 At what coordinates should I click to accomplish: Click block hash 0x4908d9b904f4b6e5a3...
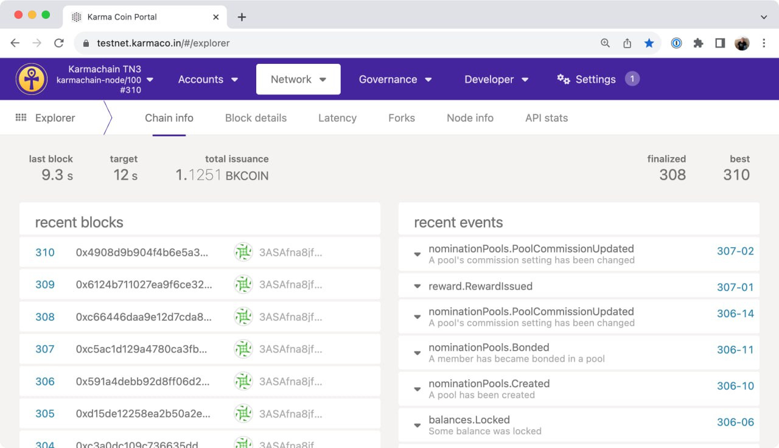(142, 253)
